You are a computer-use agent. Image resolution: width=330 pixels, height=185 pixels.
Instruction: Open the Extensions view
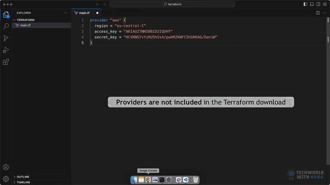(x=6, y=62)
